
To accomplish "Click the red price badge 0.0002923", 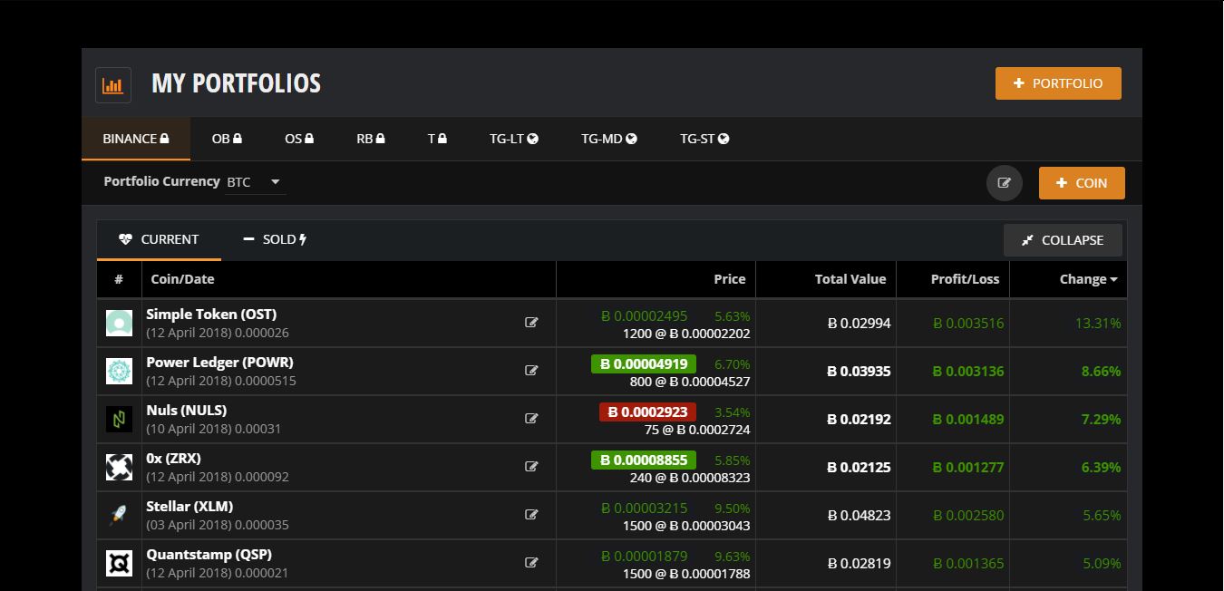I will 647,412.
